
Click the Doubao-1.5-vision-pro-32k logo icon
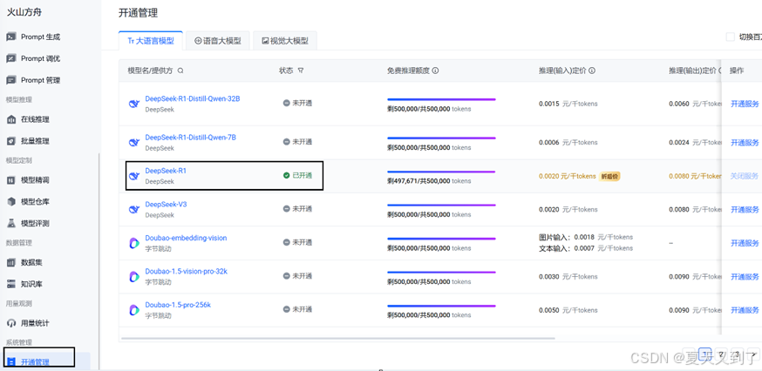tap(134, 277)
